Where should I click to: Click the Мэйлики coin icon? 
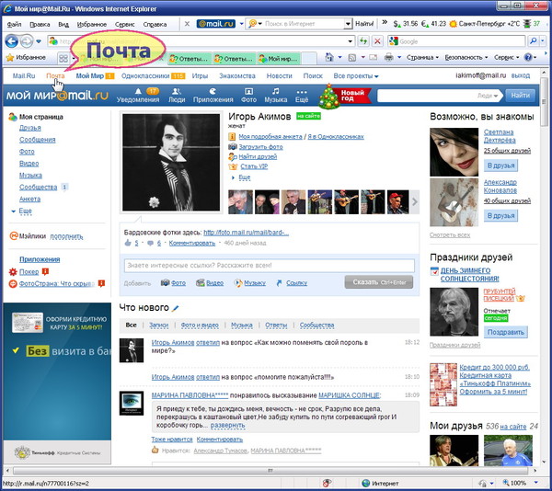tap(14, 236)
